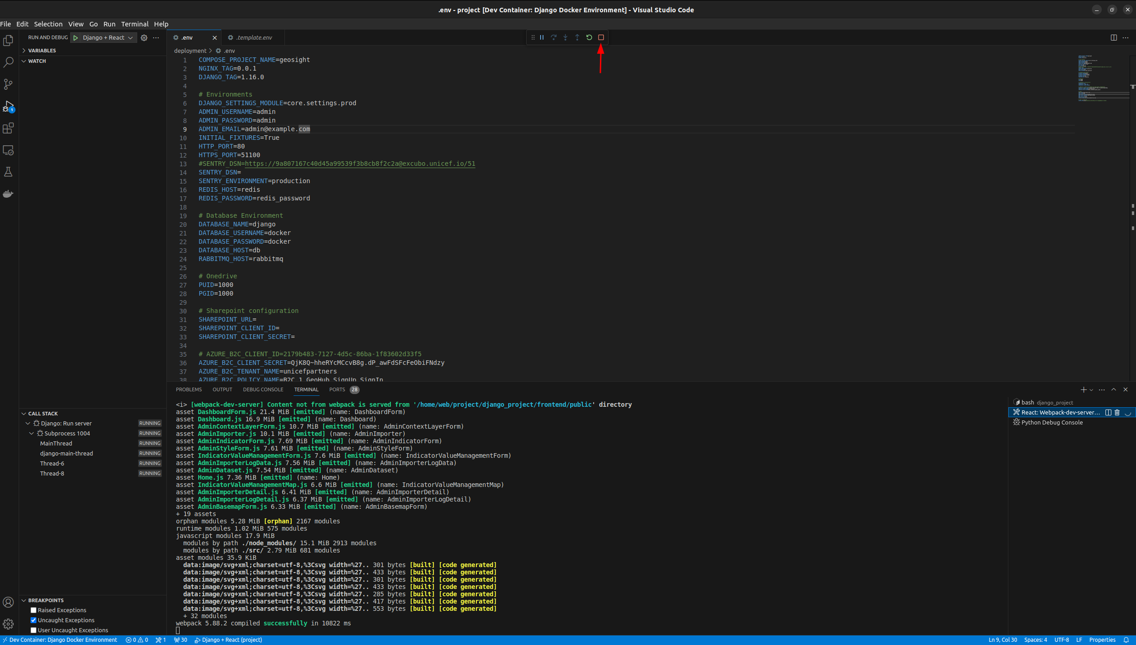1136x645 pixels.
Task: Disable Uncaught Exceptions breakpoint
Action: tap(33, 620)
